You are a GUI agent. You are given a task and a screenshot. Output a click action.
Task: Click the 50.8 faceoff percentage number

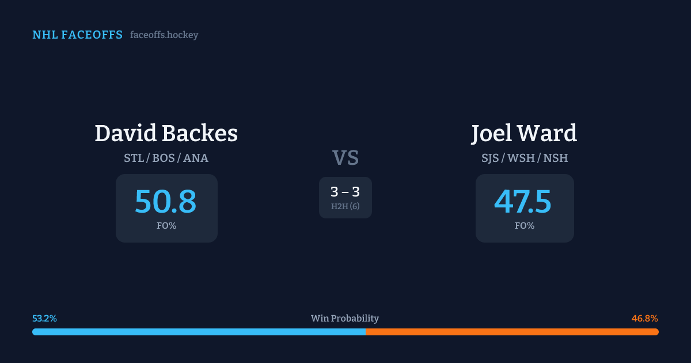[166, 202]
